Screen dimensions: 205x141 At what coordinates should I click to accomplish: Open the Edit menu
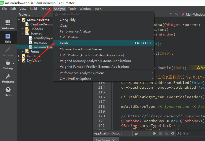13,9
